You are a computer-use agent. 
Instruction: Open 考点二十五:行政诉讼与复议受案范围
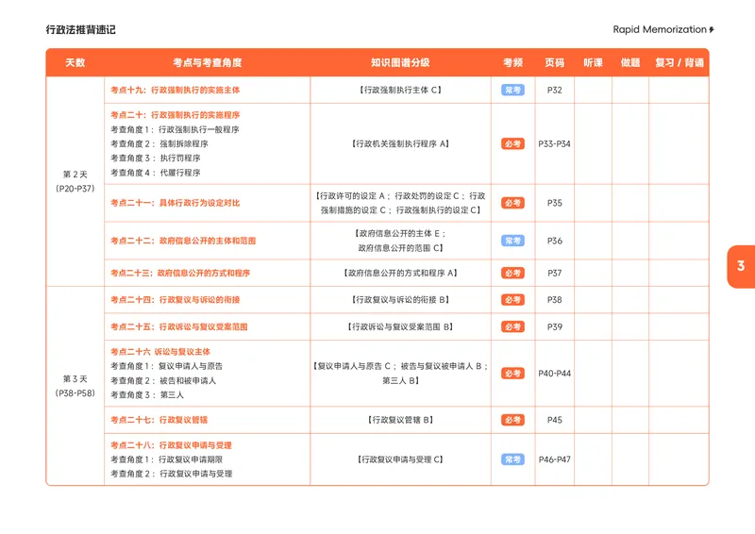179,327
